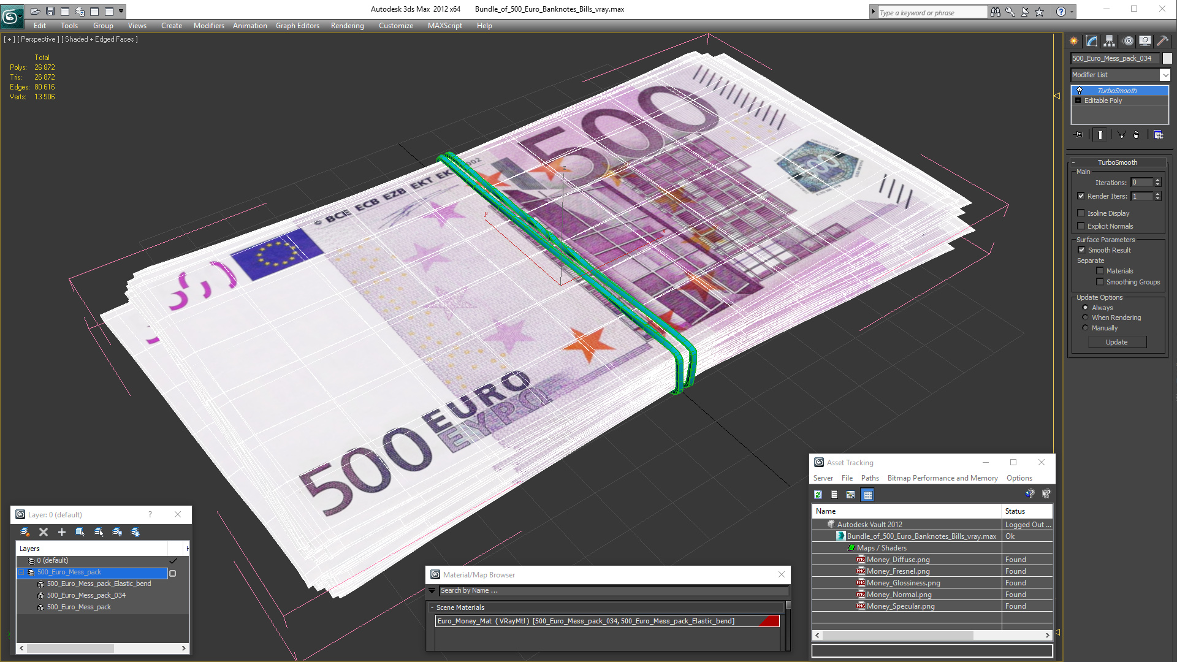This screenshot has width=1177, height=662.
Task: Toggle Render Iters checkbox
Action: click(1081, 196)
